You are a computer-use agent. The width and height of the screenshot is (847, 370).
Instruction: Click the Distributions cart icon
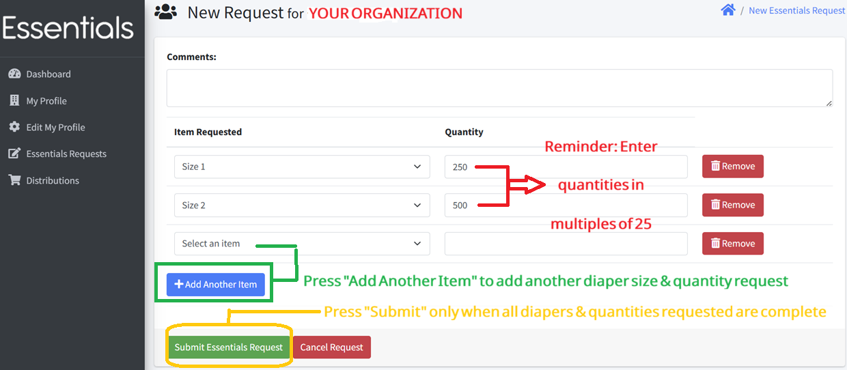(x=14, y=180)
